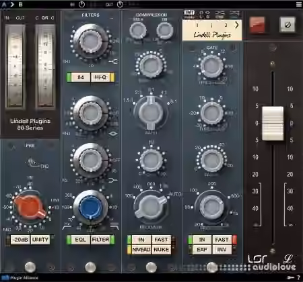Click the high frequency EQ knob under FILTERS

tap(90, 42)
